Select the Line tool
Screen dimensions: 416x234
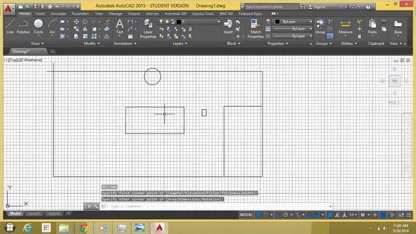point(10,26)
